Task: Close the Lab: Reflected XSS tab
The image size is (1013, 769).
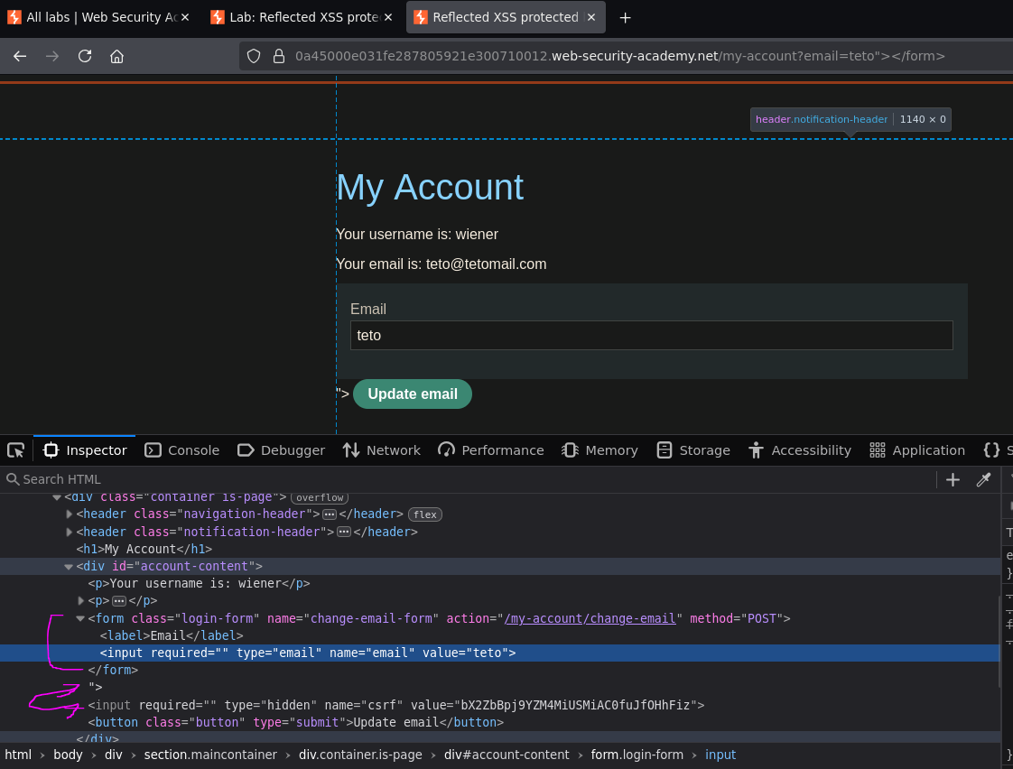Action: click(388, 17)
